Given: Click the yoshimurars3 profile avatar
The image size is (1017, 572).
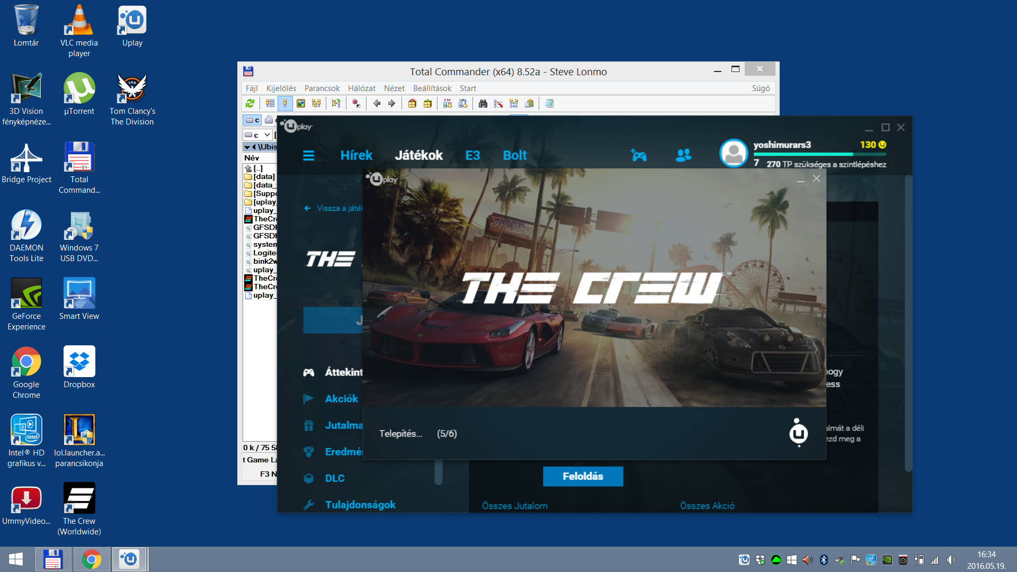Looking at the screenshot, I should pos(734,154).
